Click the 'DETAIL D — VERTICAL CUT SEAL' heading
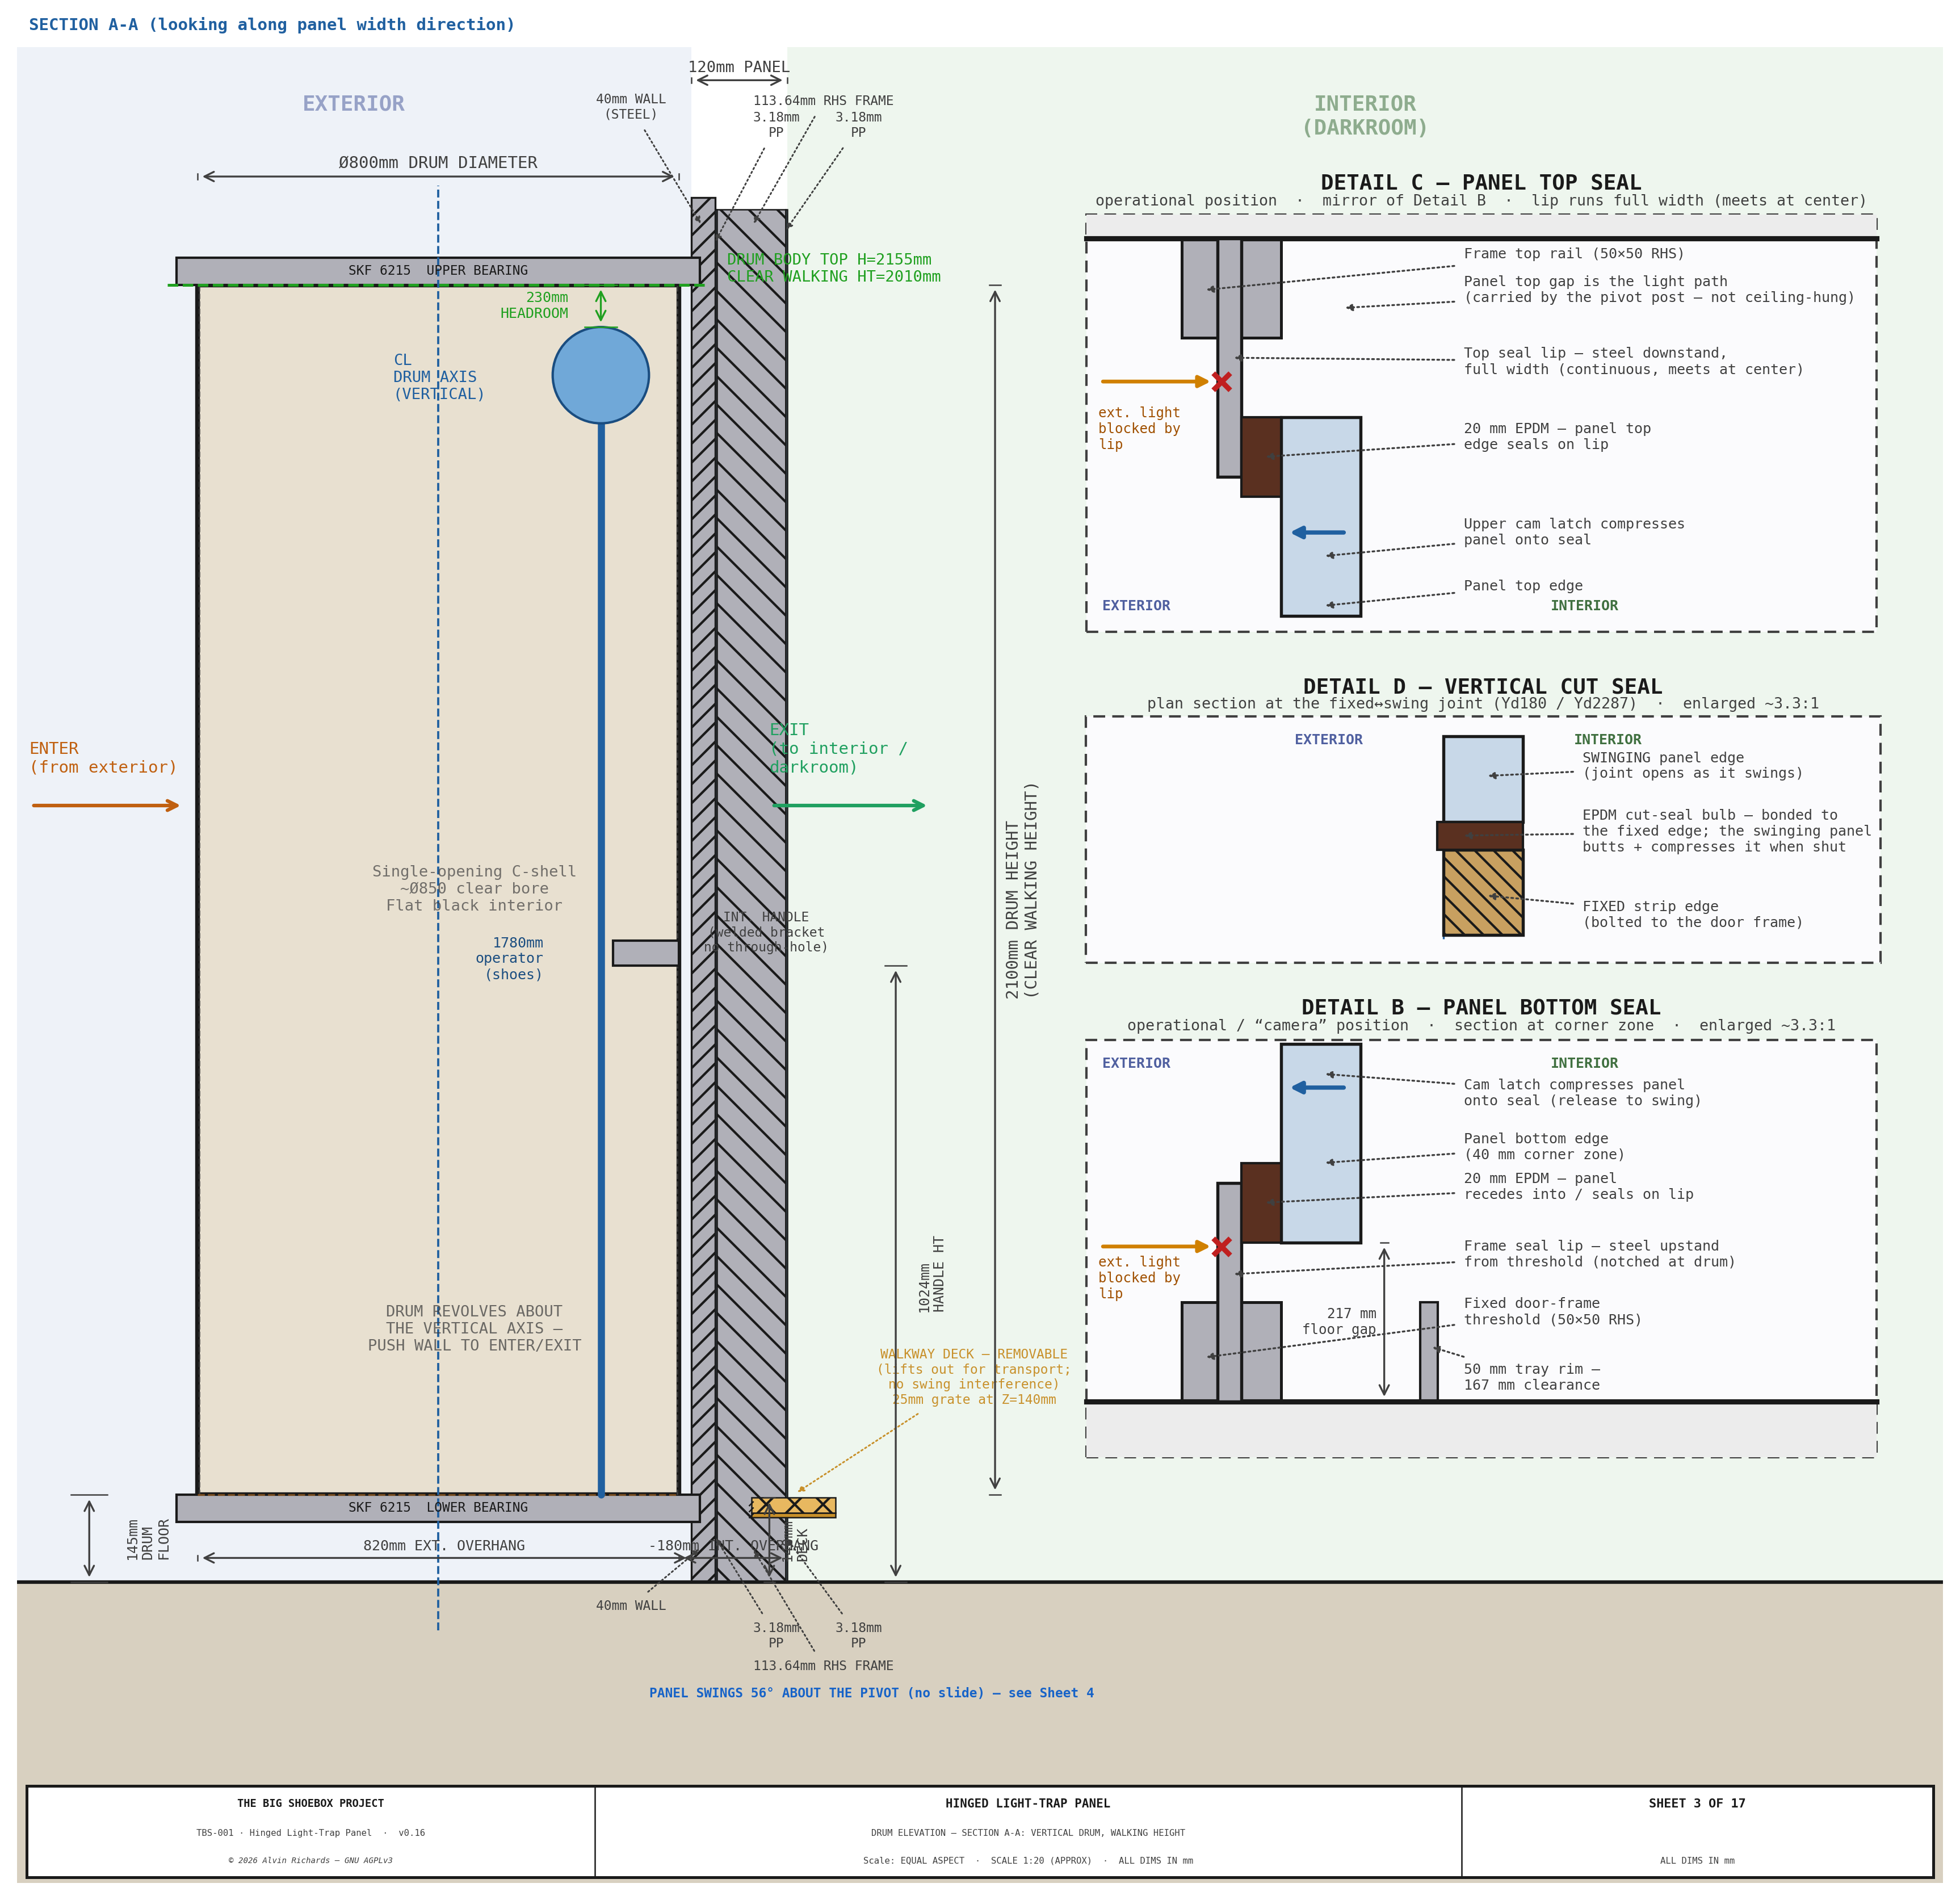This screenshot has width=1960, height=1900. [x=1482, y=686]
